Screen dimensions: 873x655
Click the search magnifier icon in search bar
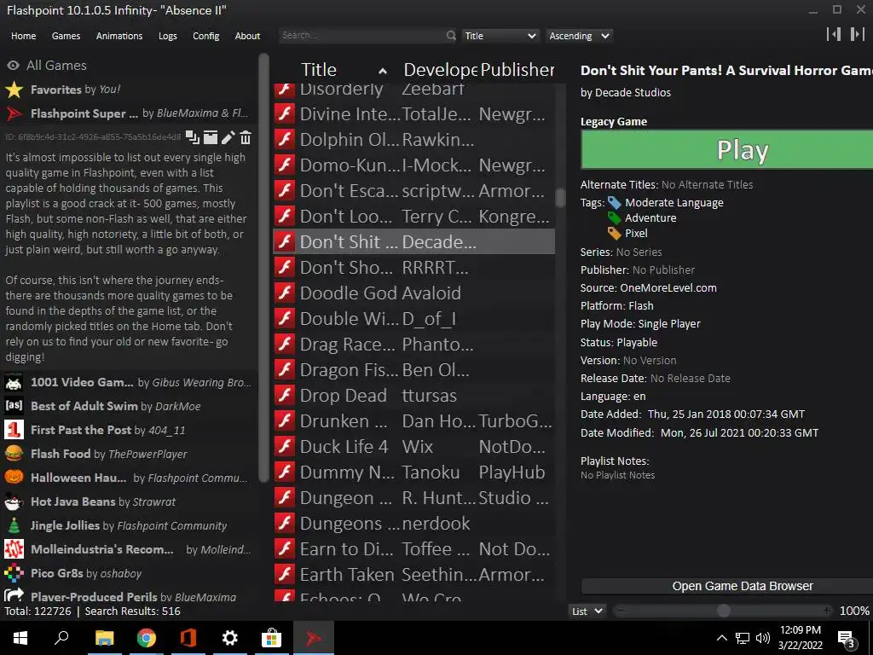450,36
